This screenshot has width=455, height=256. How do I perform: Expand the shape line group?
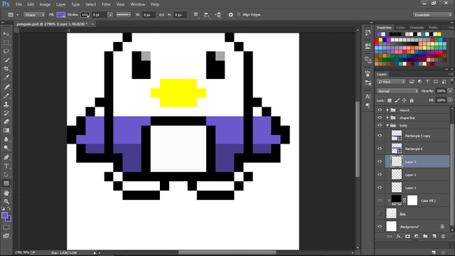[387, 117]
